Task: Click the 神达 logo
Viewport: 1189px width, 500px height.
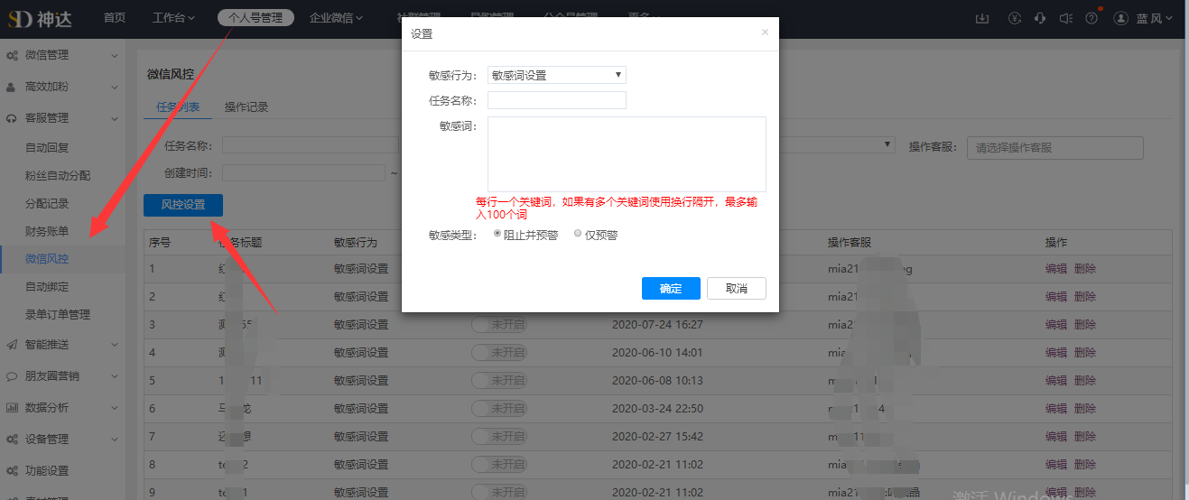Action: coord(40,17)
